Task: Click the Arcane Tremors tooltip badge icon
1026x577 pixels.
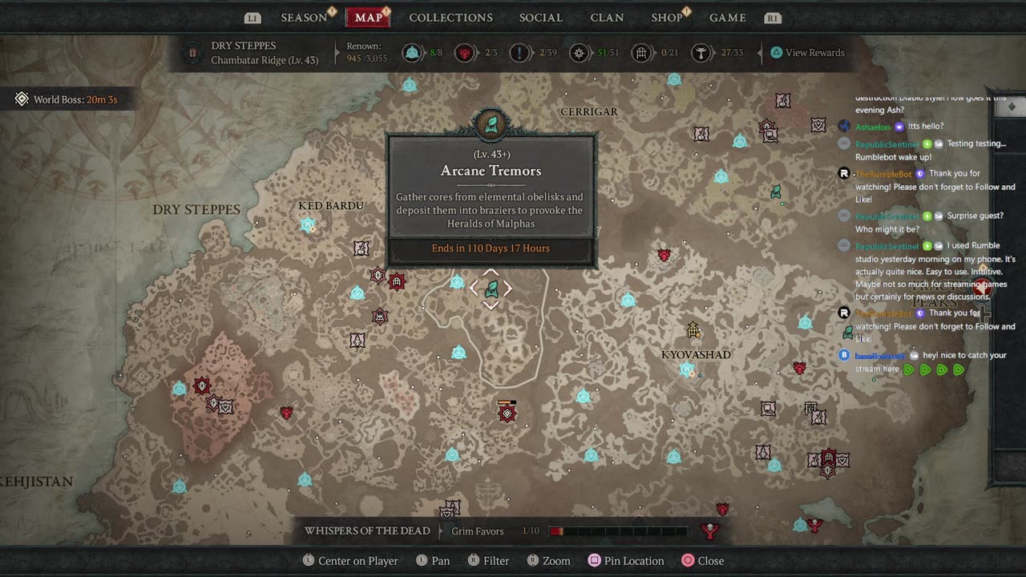Action: 491,124
